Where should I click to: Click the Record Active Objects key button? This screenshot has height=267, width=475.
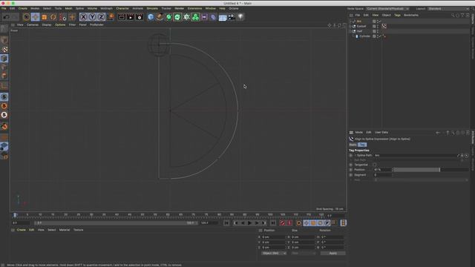(x=282, y=223)
